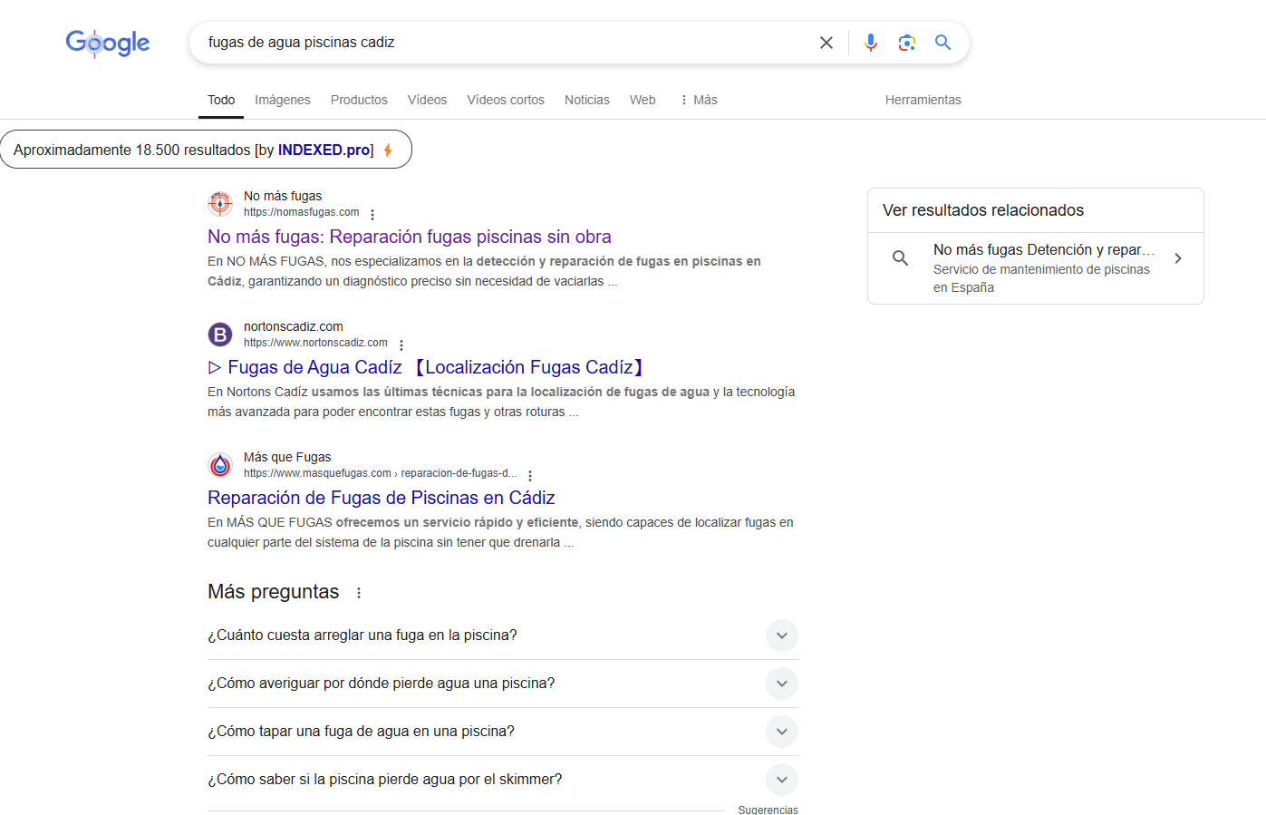This screenshot has width=1266, height=815.
Task: Open options menu for Más que Fugas result
Action: 530,476
